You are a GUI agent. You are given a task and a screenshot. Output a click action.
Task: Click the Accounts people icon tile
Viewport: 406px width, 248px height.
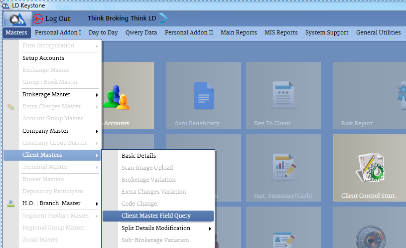point(116,97)
